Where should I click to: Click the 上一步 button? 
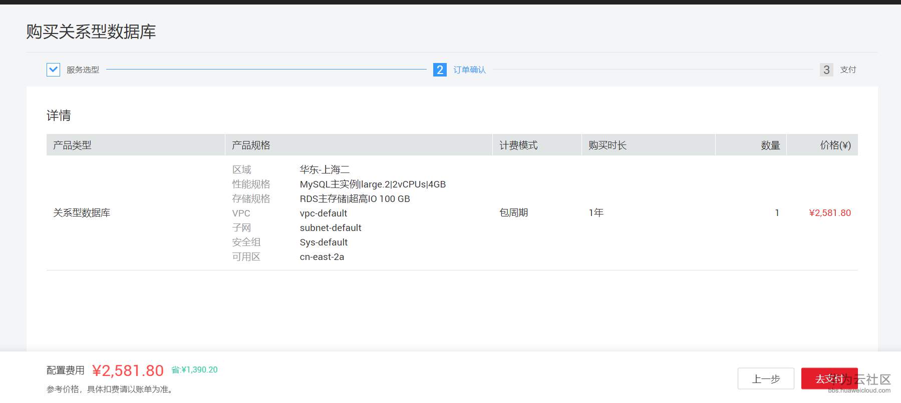(766, 378)
